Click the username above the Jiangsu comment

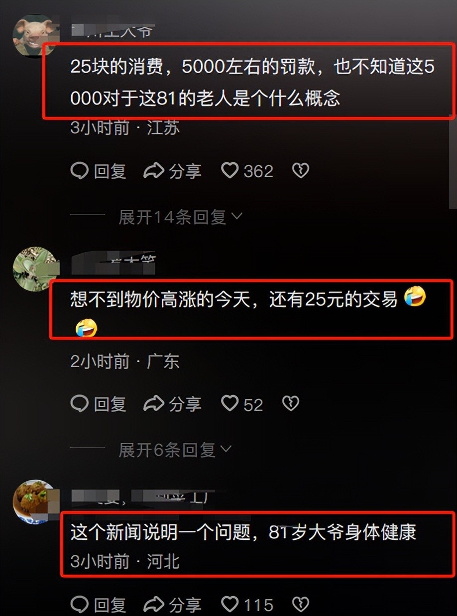[x=113, y=31]
